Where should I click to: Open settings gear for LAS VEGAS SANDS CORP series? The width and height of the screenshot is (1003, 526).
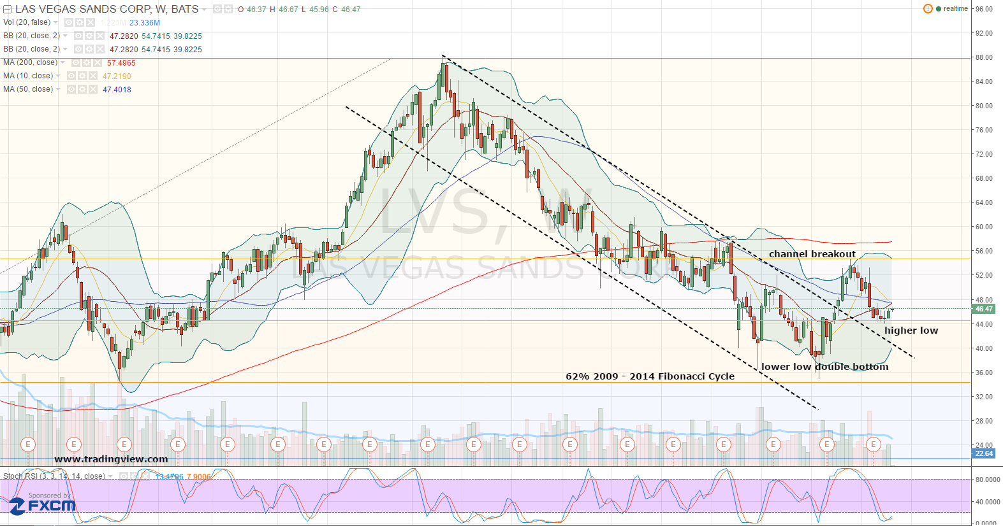[x=228, y=10]
